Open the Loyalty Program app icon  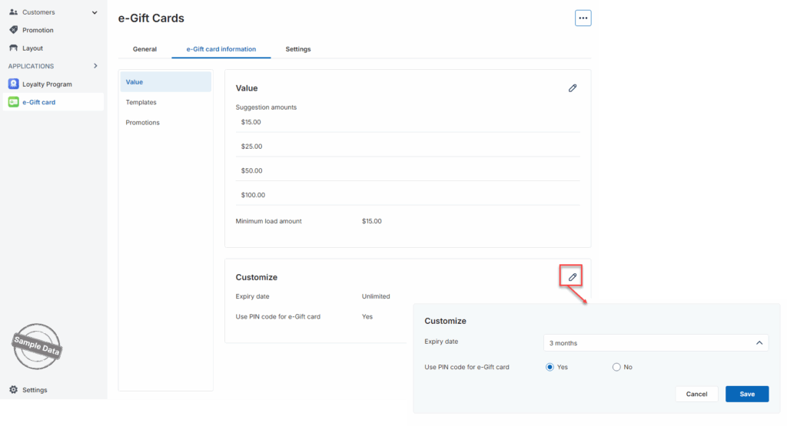pyautogui.click(x=13, y=84)
